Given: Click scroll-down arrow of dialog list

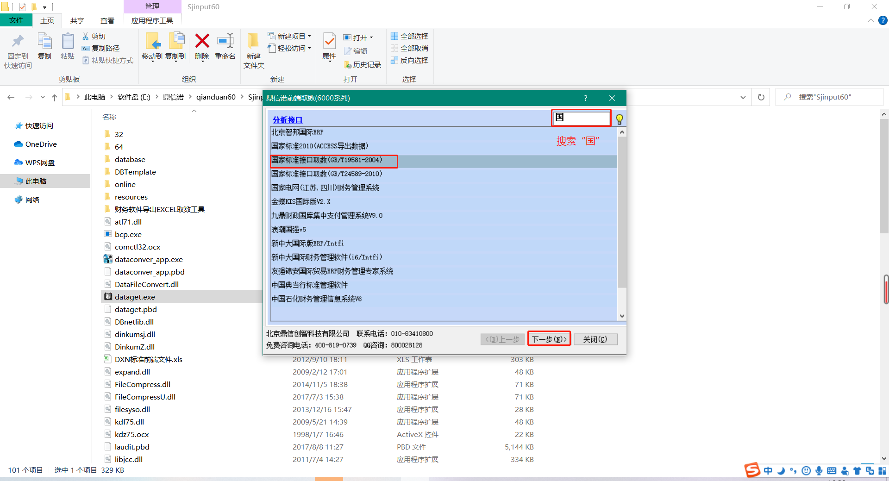Looking at the screenshot, I should 622,316.
